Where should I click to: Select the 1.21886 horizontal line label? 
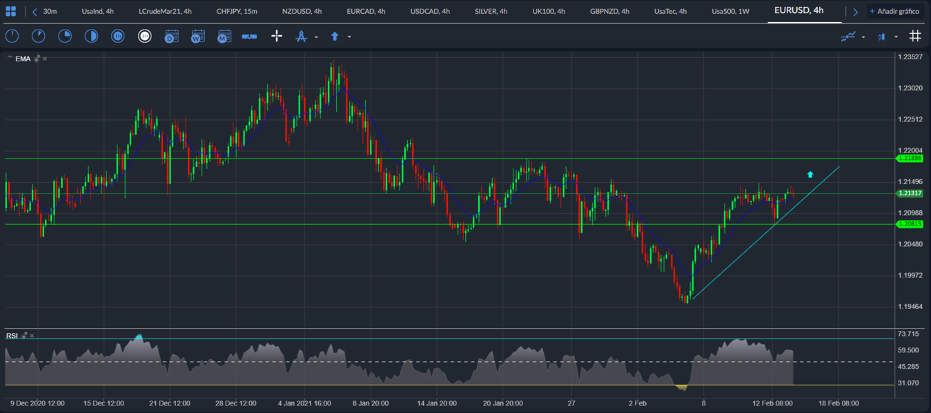coord(909,159)
